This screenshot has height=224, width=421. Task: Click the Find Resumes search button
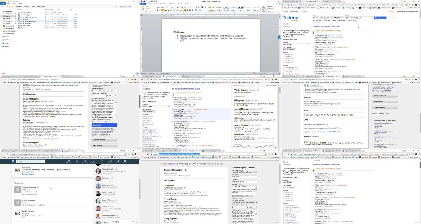tap(380, 18)
